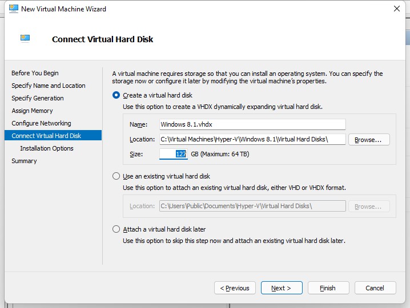Select Use an existing virtual hard disk
The height and width of the screenshot is (308, 410).
click(x=116, y=176)
